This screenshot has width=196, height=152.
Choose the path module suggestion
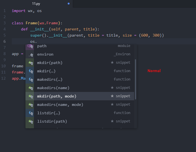80,47
